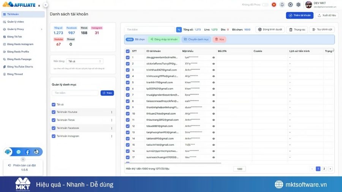This screenshot has width=342, height=192.
Task: Open the customer support headset icon
Action: tap(8, 152)
